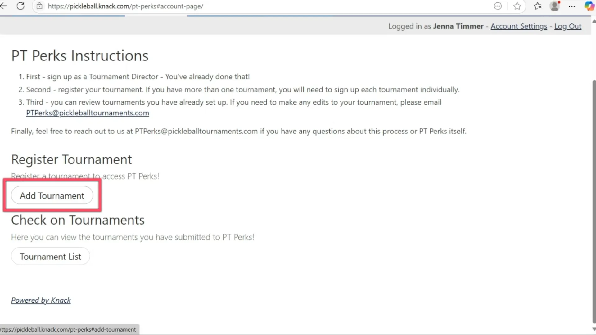
Task: Log Out of the account
Action: pyautogui.click(x=568, y=26)
